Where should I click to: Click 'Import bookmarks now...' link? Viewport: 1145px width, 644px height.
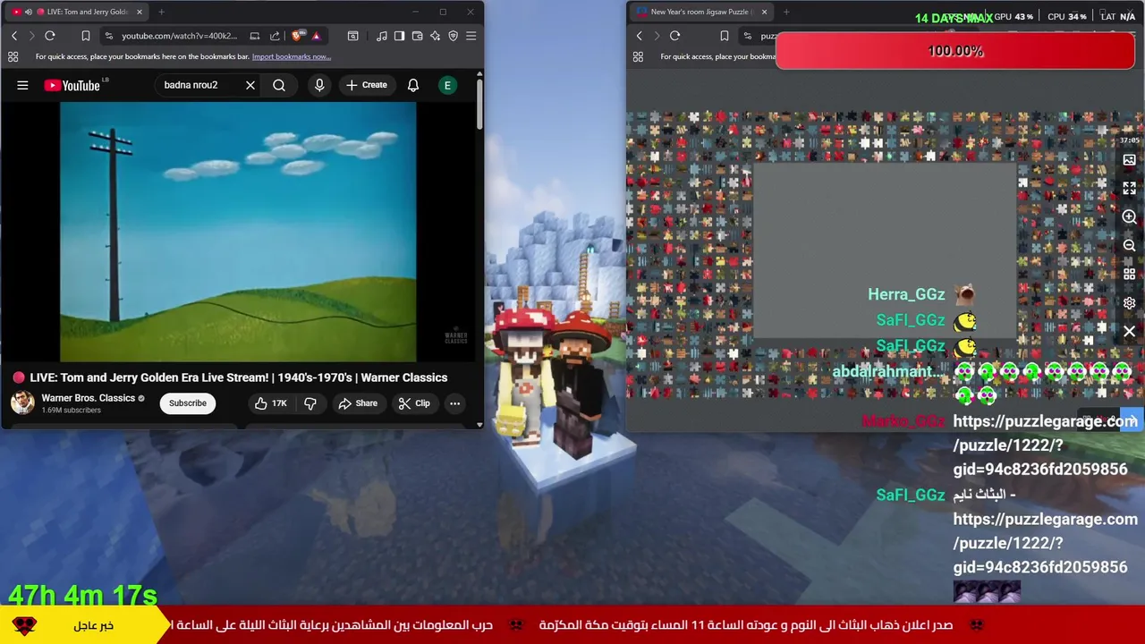(292, 56)
